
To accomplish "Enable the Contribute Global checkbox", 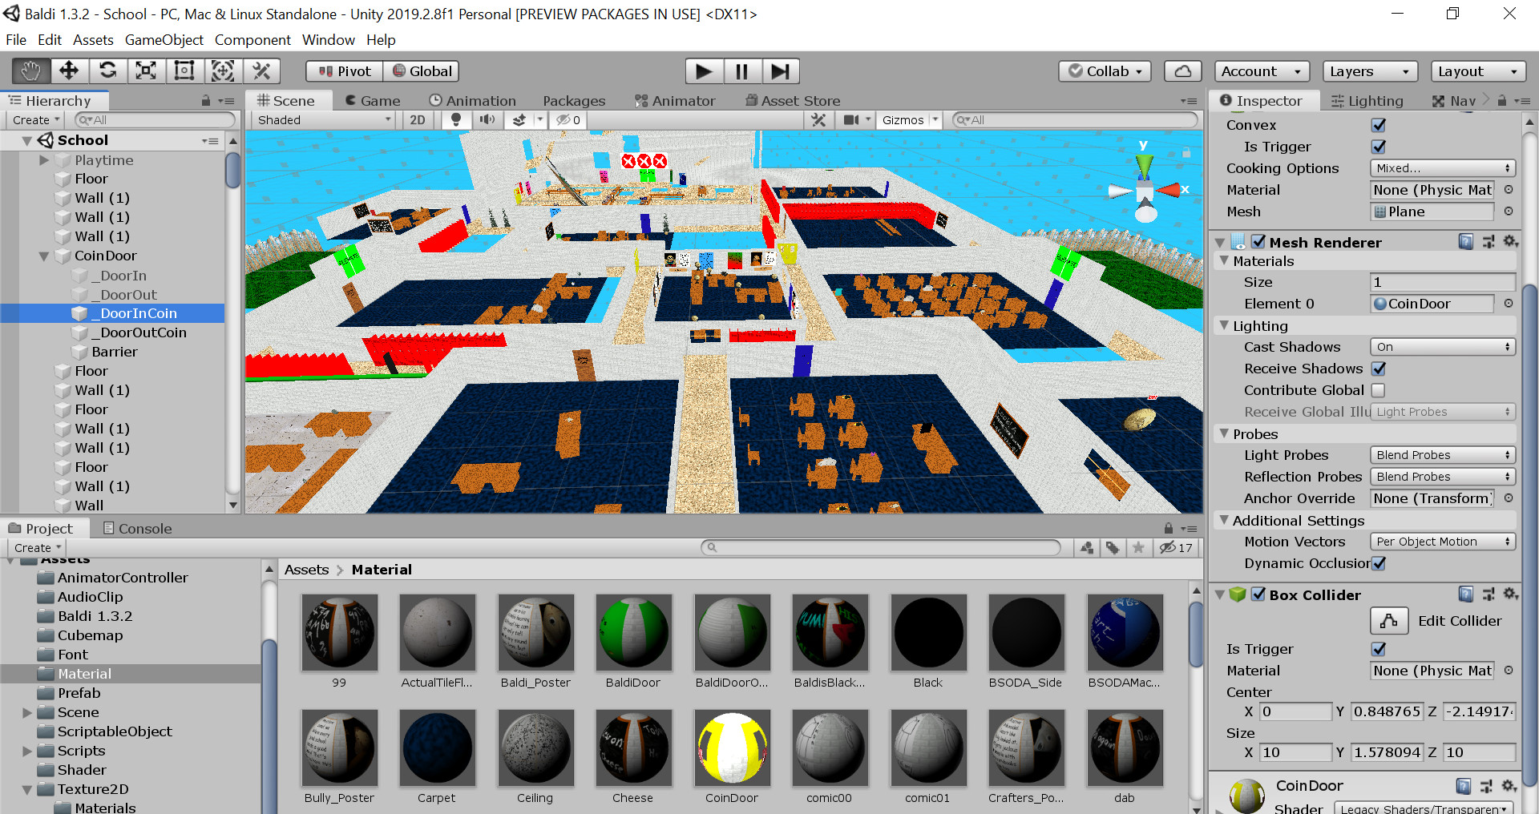I will [1378, 390].
